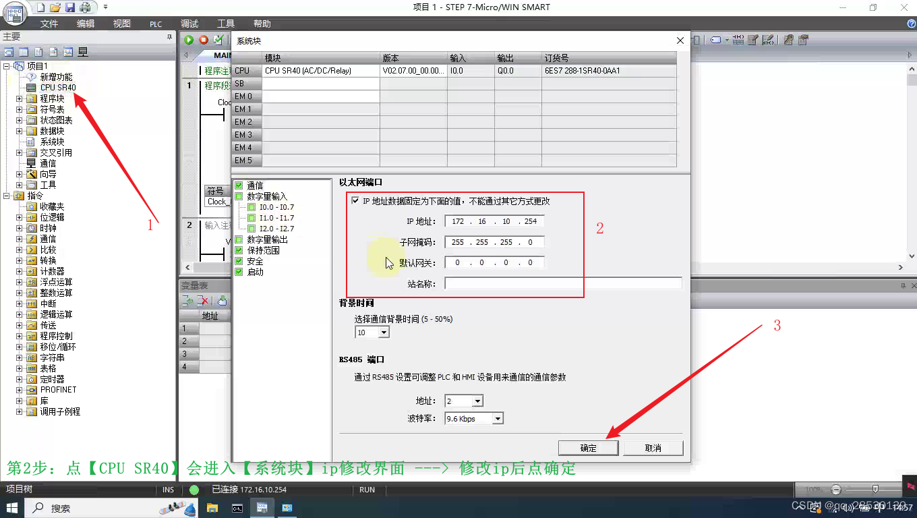The width and height of the screenshot is (917, 518).
Task: Expand the 符号表 tree node
Action: click(x=20, y=109)
